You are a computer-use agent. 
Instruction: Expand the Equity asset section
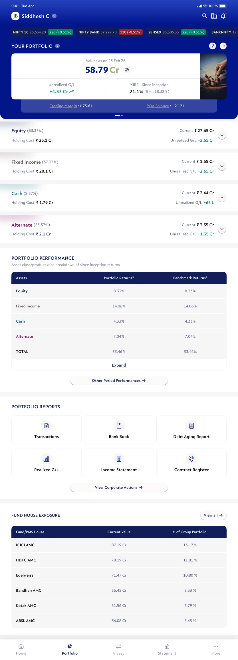222,135
